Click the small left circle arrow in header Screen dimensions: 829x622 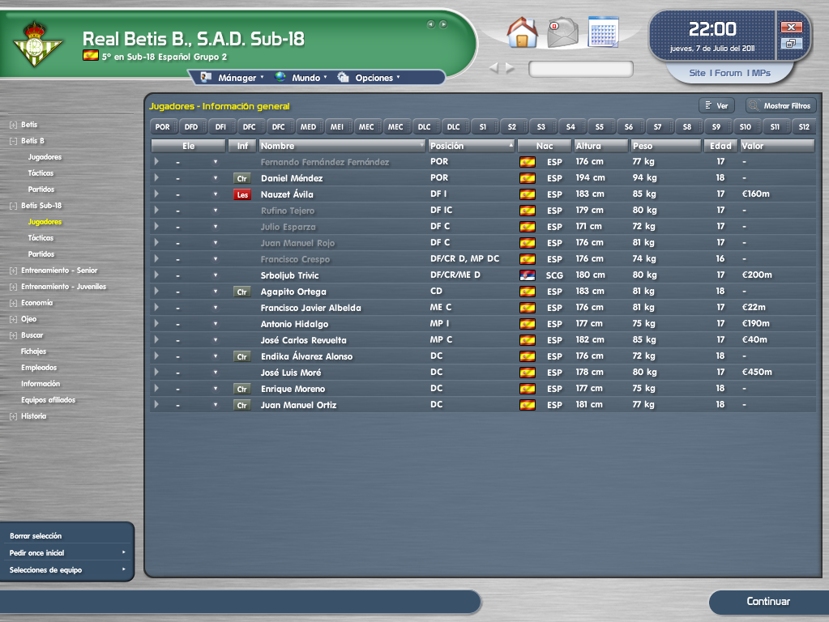tap(430, 24)
